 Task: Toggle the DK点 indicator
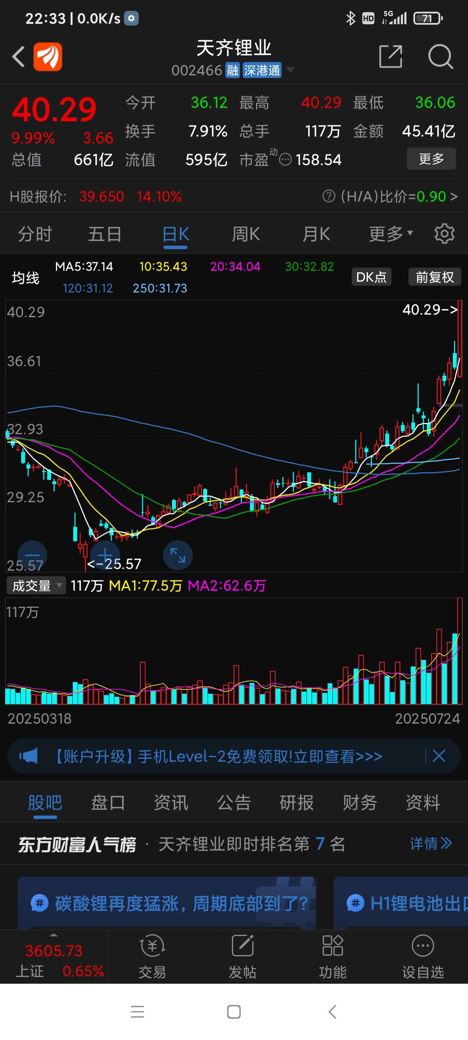coord(371,277)
